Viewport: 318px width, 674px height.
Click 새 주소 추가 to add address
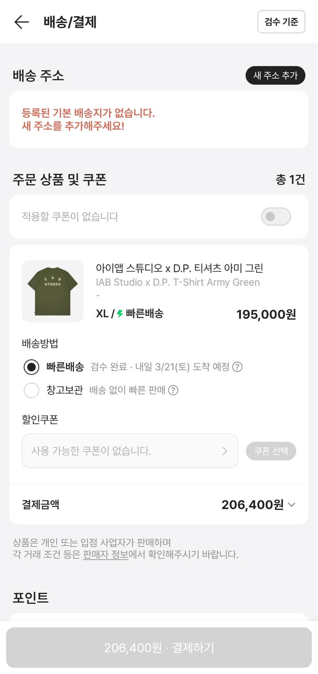275,75
